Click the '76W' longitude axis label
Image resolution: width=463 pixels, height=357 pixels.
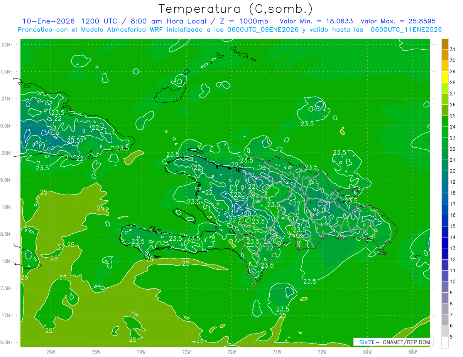[x=51, y=352]
